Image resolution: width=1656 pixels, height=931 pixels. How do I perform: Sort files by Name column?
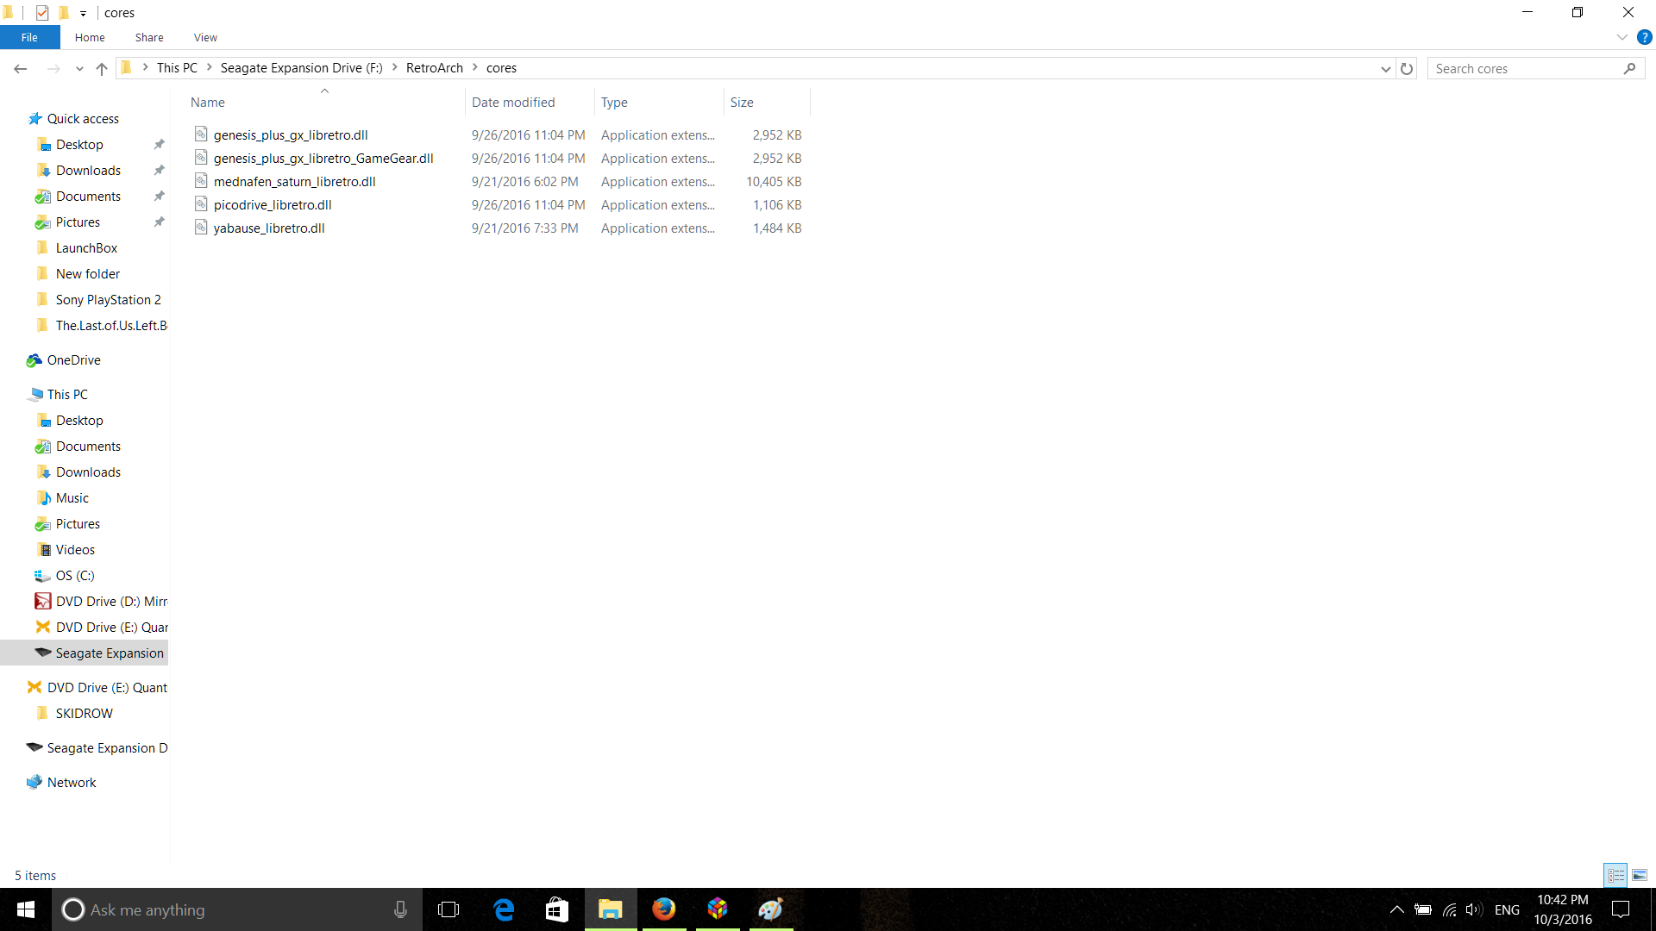(x=325, y=102)
